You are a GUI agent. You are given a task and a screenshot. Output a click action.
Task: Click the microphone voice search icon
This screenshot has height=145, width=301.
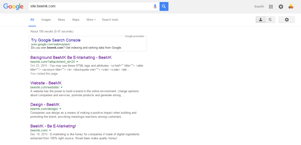155,6
